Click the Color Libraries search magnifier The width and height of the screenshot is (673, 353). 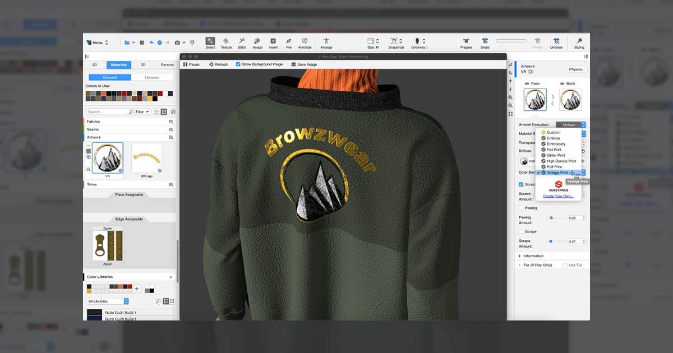pos(158,301)
